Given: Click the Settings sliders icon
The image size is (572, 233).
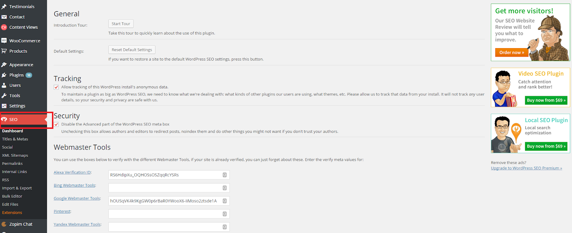Looking at the screenshot, I should click(x=4, y=106).
